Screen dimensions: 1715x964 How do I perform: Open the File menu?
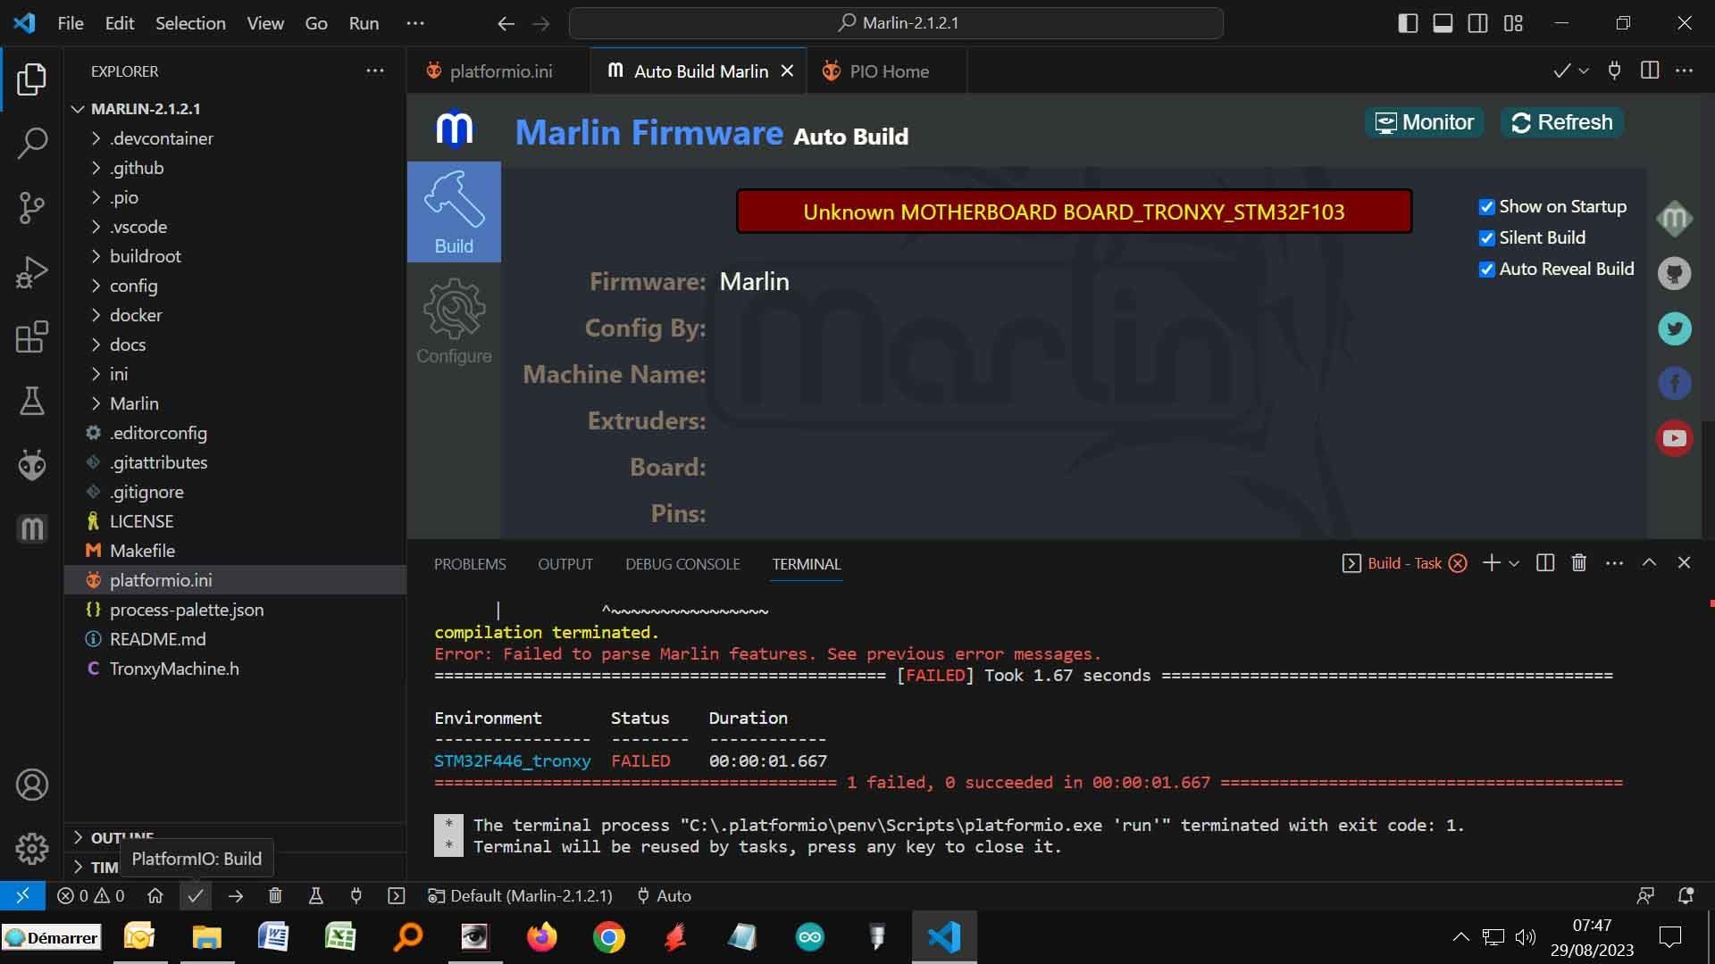point(71,23)
